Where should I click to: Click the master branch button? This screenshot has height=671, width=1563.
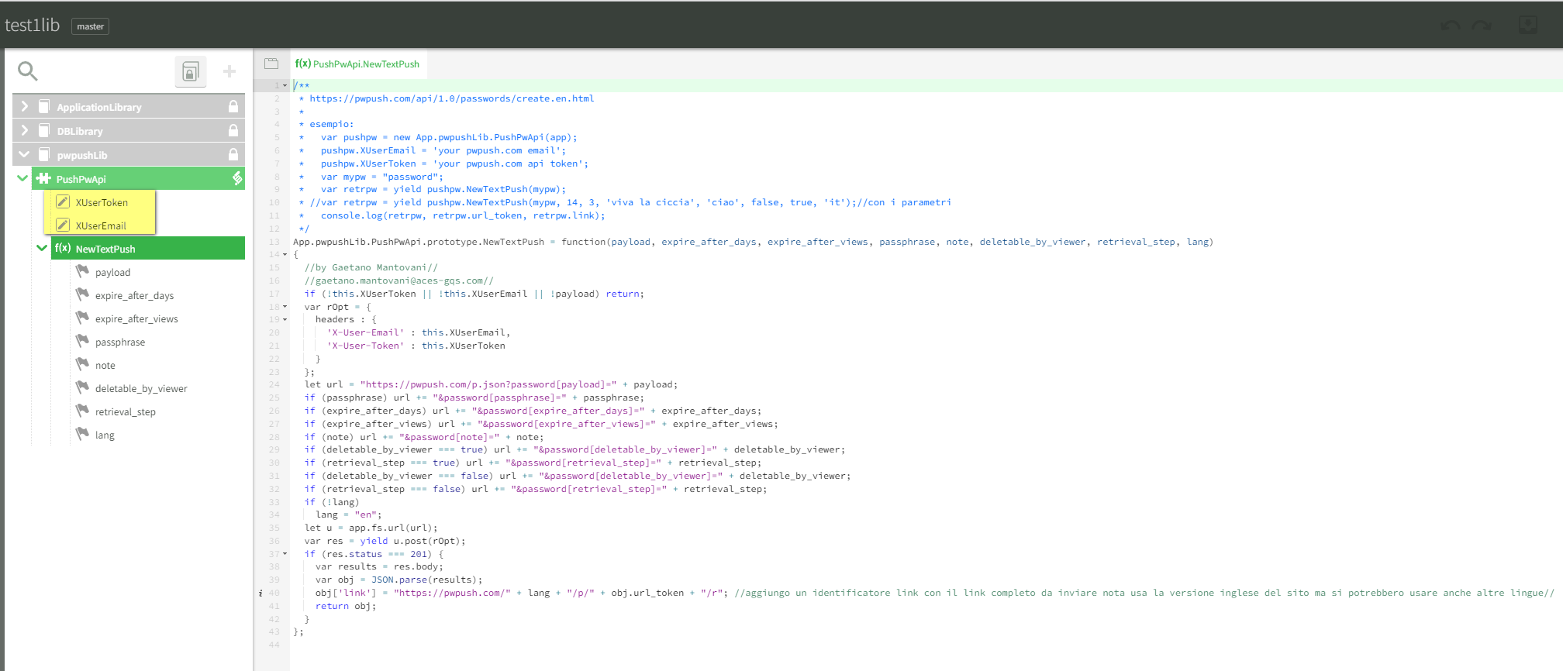pyautogui.click(x=90, y=26)
